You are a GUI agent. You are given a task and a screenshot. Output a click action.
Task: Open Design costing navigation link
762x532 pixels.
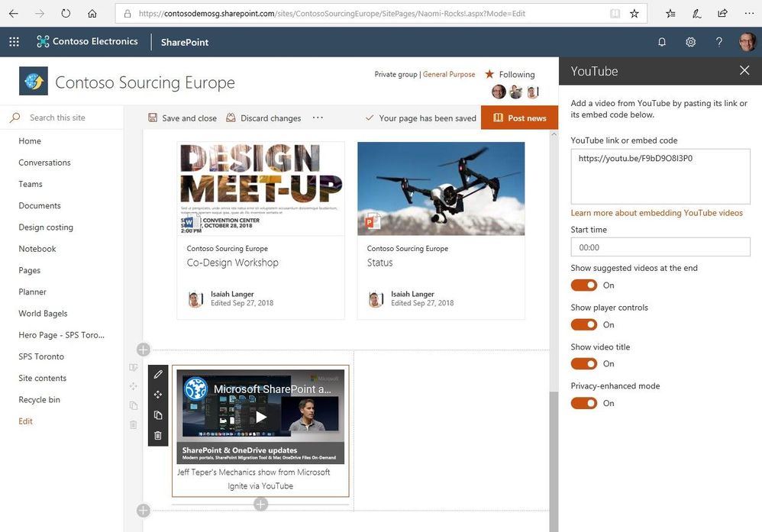[x=46, y=227]
